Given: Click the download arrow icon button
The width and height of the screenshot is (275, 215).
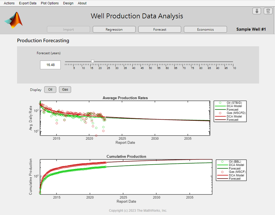Looking at the screenshot, I should (x=257, y=11).
